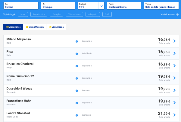Select the Golf trip type button
This screenshot has width=181, height=122.
point(106,14)
